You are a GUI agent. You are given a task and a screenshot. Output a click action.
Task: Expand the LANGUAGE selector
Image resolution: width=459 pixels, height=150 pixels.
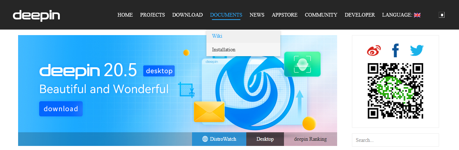coord(401,15)
